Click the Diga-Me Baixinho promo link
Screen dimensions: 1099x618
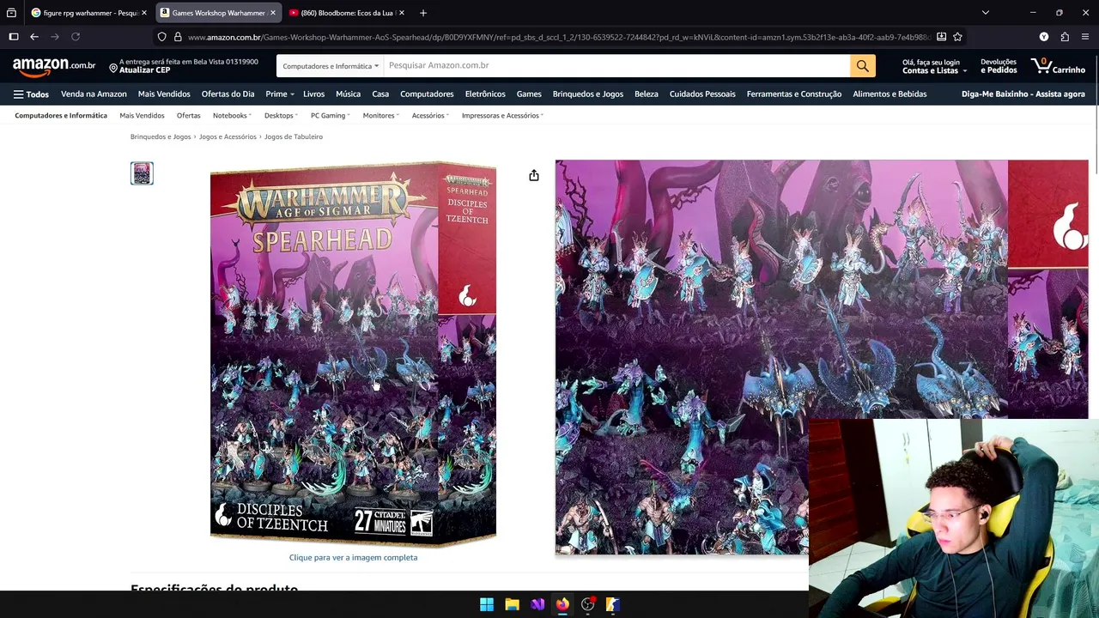[1023, 94]
